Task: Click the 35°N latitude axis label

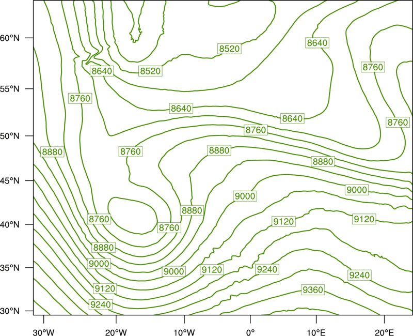Action: (10, 268)
